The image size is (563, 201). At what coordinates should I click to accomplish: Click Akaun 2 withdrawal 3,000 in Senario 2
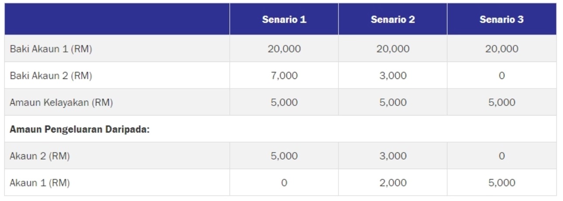[393, 156]
